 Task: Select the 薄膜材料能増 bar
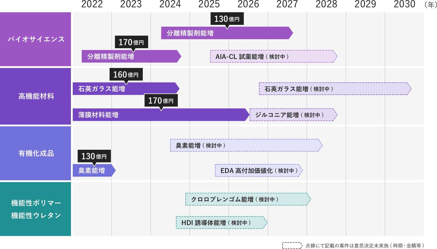[x=161, y=115]
